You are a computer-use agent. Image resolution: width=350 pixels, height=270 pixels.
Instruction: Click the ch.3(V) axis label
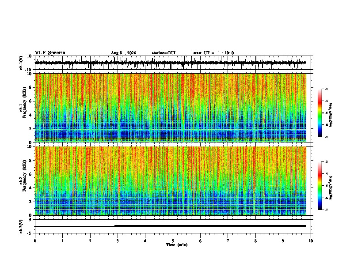coord(21,226)
